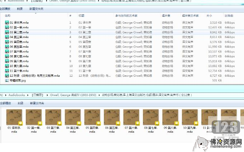Click 刻录 in the lower window toolbar
Image resolution: width=244 pixels, height=152 pixels.
[x=20, y=103]
